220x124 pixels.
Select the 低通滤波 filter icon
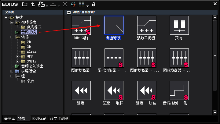114,25
